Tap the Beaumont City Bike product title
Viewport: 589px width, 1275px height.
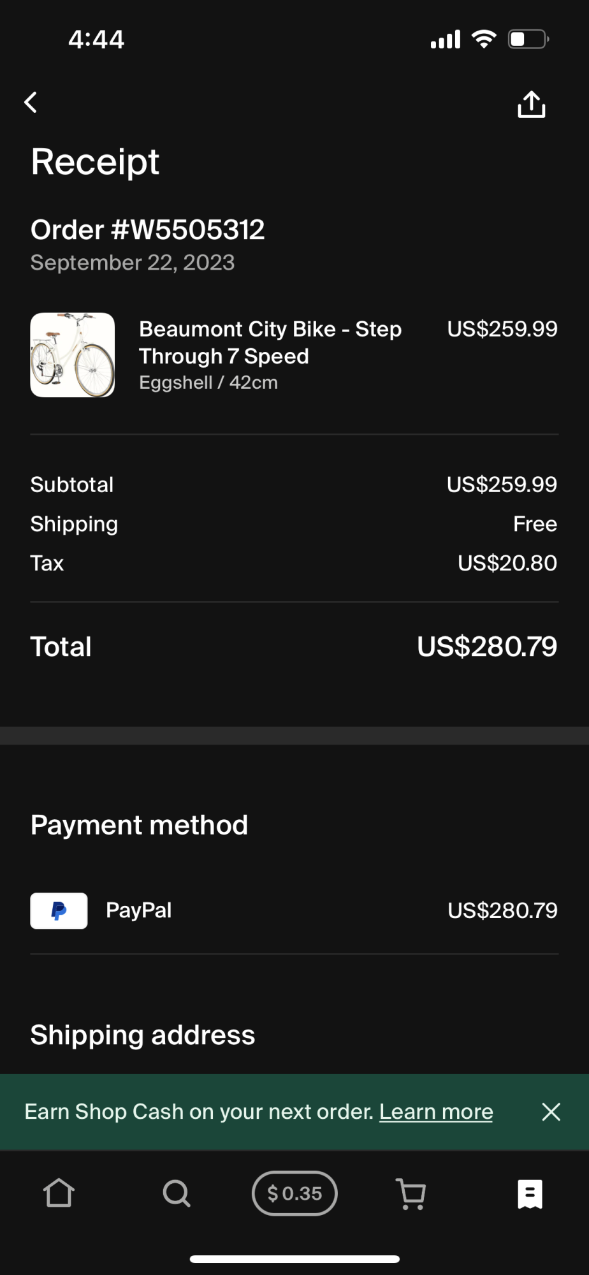click(270, 342)
